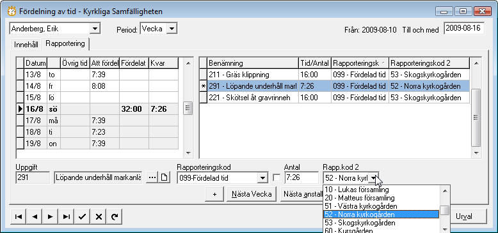Click the Kvar column header
This screenshot has height=233, width=498.
pos(164,63)
